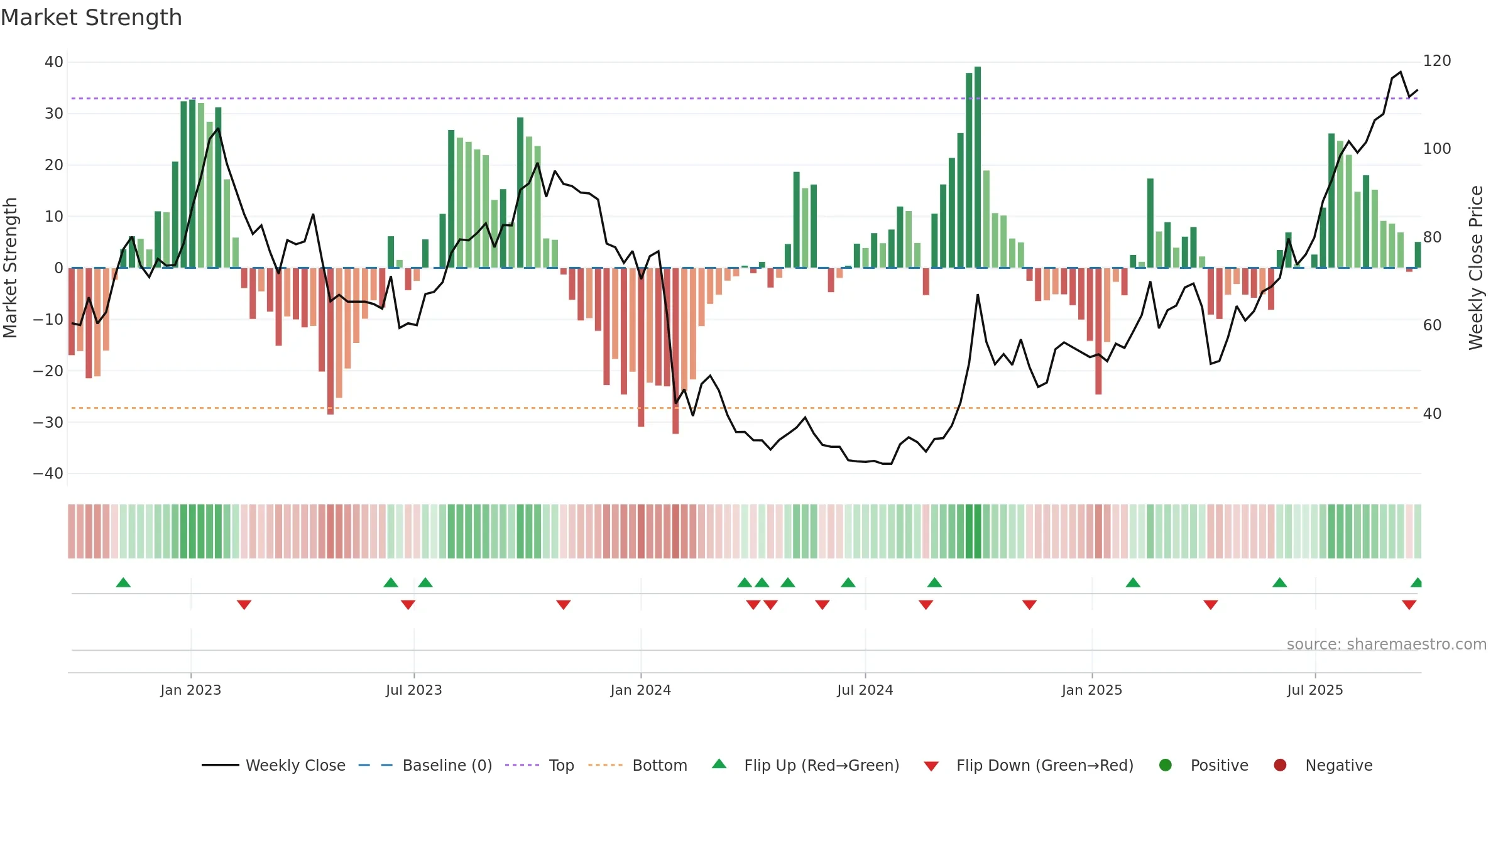This screenshot has width=1508, height=848.
Task: Toggle the Positive legend entry
Action: 1203,765
